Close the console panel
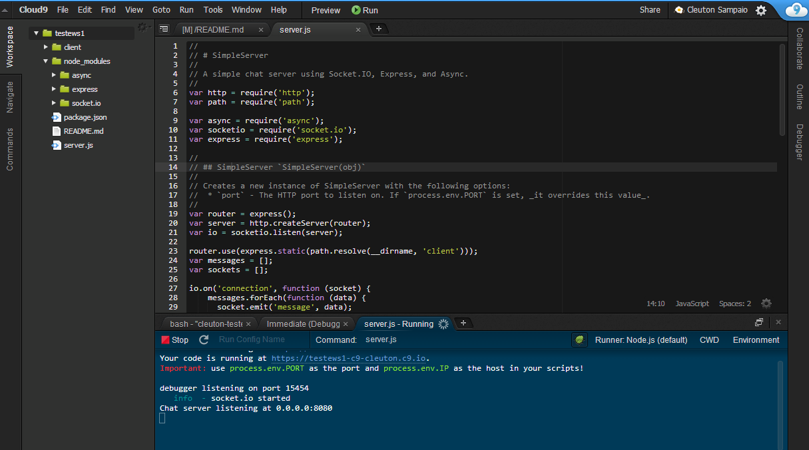 coord(778,322)
